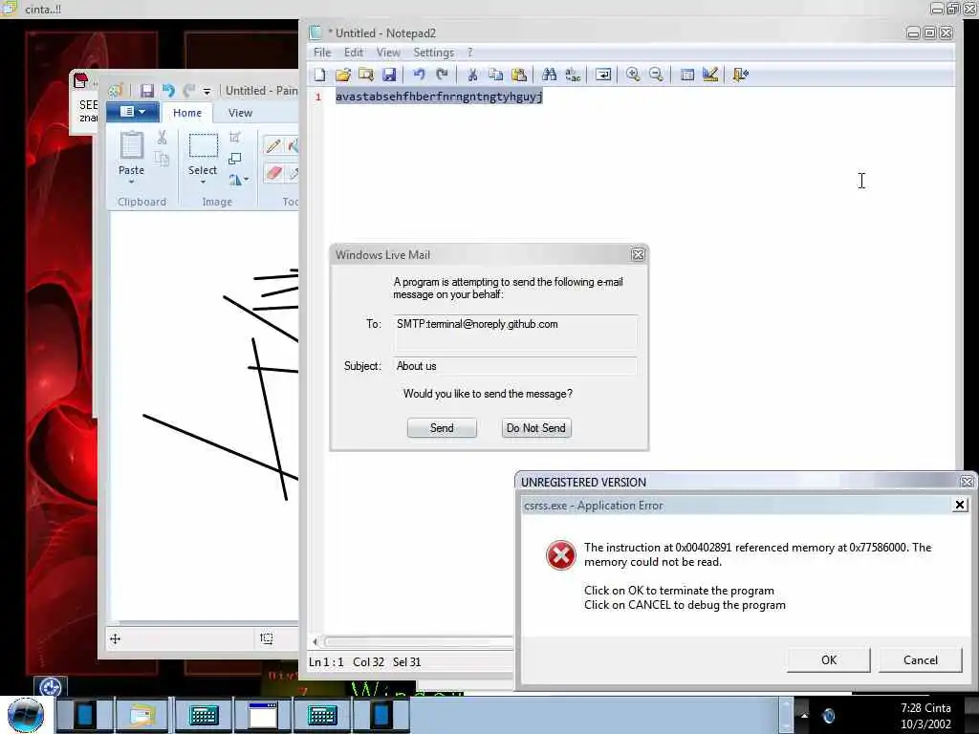The height and width of the screenshot is (734, 979).
Task: Click the rectangular Select tool in Paint
Action: point(203,145)
